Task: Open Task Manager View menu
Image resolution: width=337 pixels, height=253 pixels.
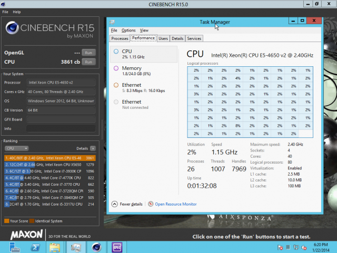Action: tap(144, 31)
